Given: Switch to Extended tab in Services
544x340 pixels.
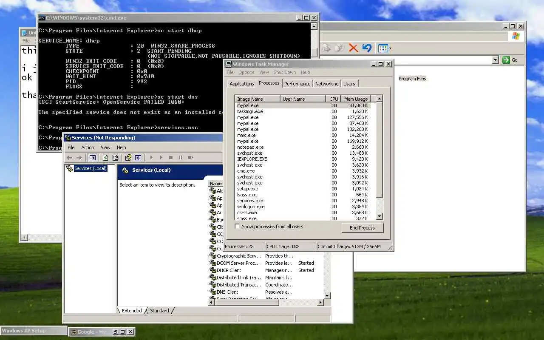Looking at the screenshot, I should [x=132, y=311].
